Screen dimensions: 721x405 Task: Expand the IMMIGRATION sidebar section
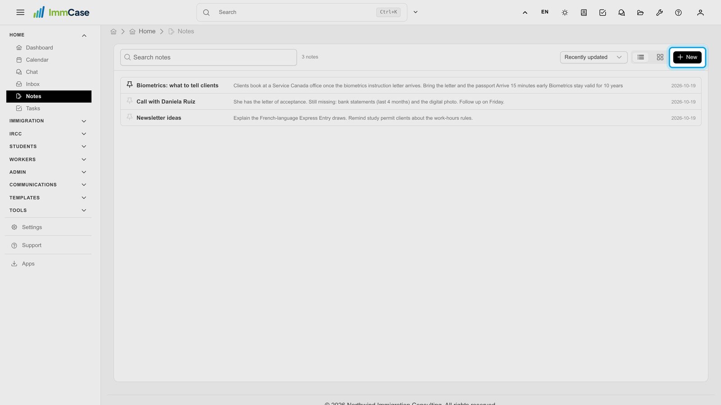pos(49,121)
